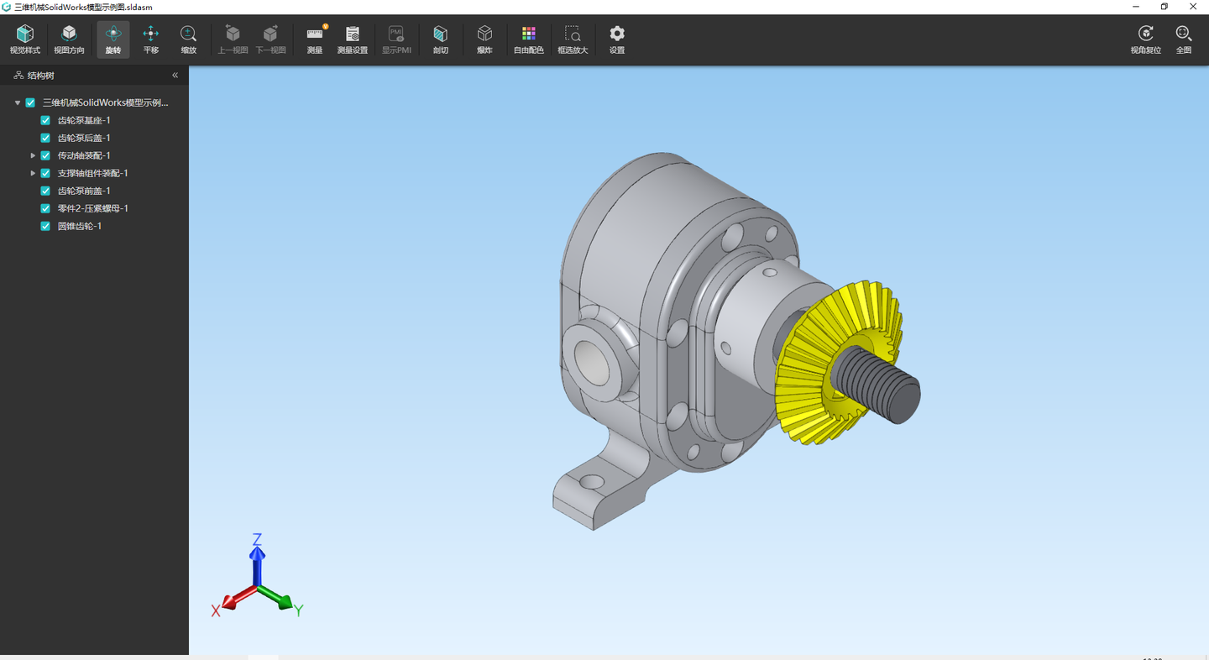The image size is (1209, 660).
Task: Select the 圆锥齿轮-1 tree row label
Action: click(x=80, y=227)
